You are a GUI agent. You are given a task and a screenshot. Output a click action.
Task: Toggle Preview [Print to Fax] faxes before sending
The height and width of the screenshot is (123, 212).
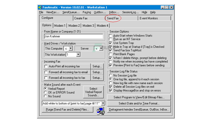pyautogui.click(x=111, y=65)
